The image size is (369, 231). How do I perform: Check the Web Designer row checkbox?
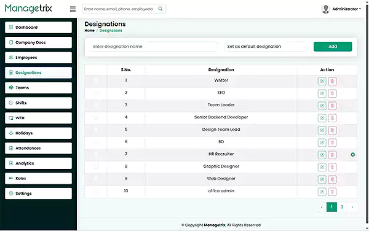[x=95, y=178]
